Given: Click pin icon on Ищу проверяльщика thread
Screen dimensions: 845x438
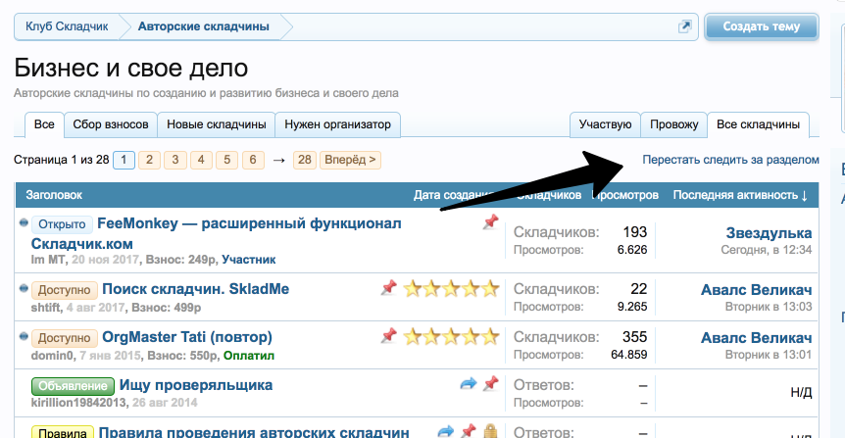Looking at the screenshot, I should pos(491,384).
